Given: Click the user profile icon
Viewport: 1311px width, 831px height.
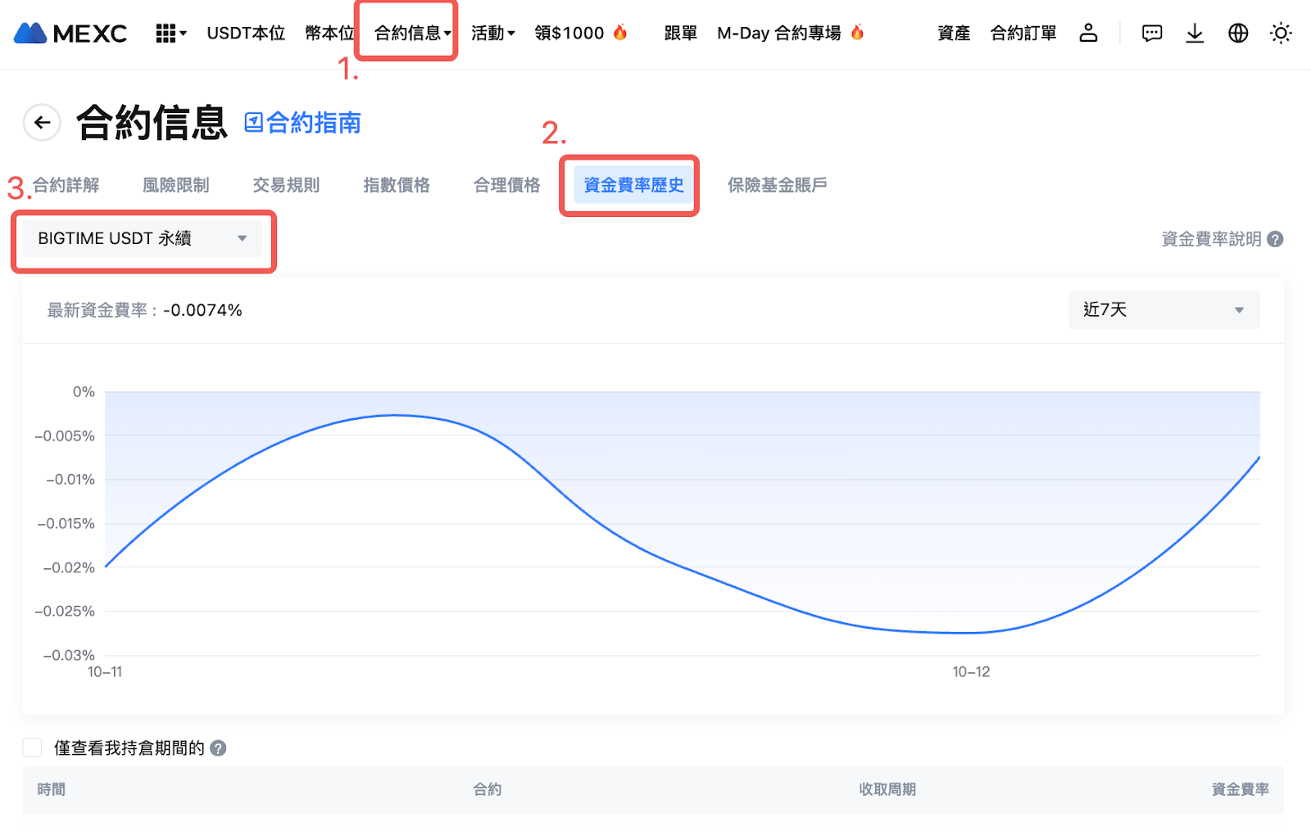Looking at the screenshot, I should [x=1088, y=33].
